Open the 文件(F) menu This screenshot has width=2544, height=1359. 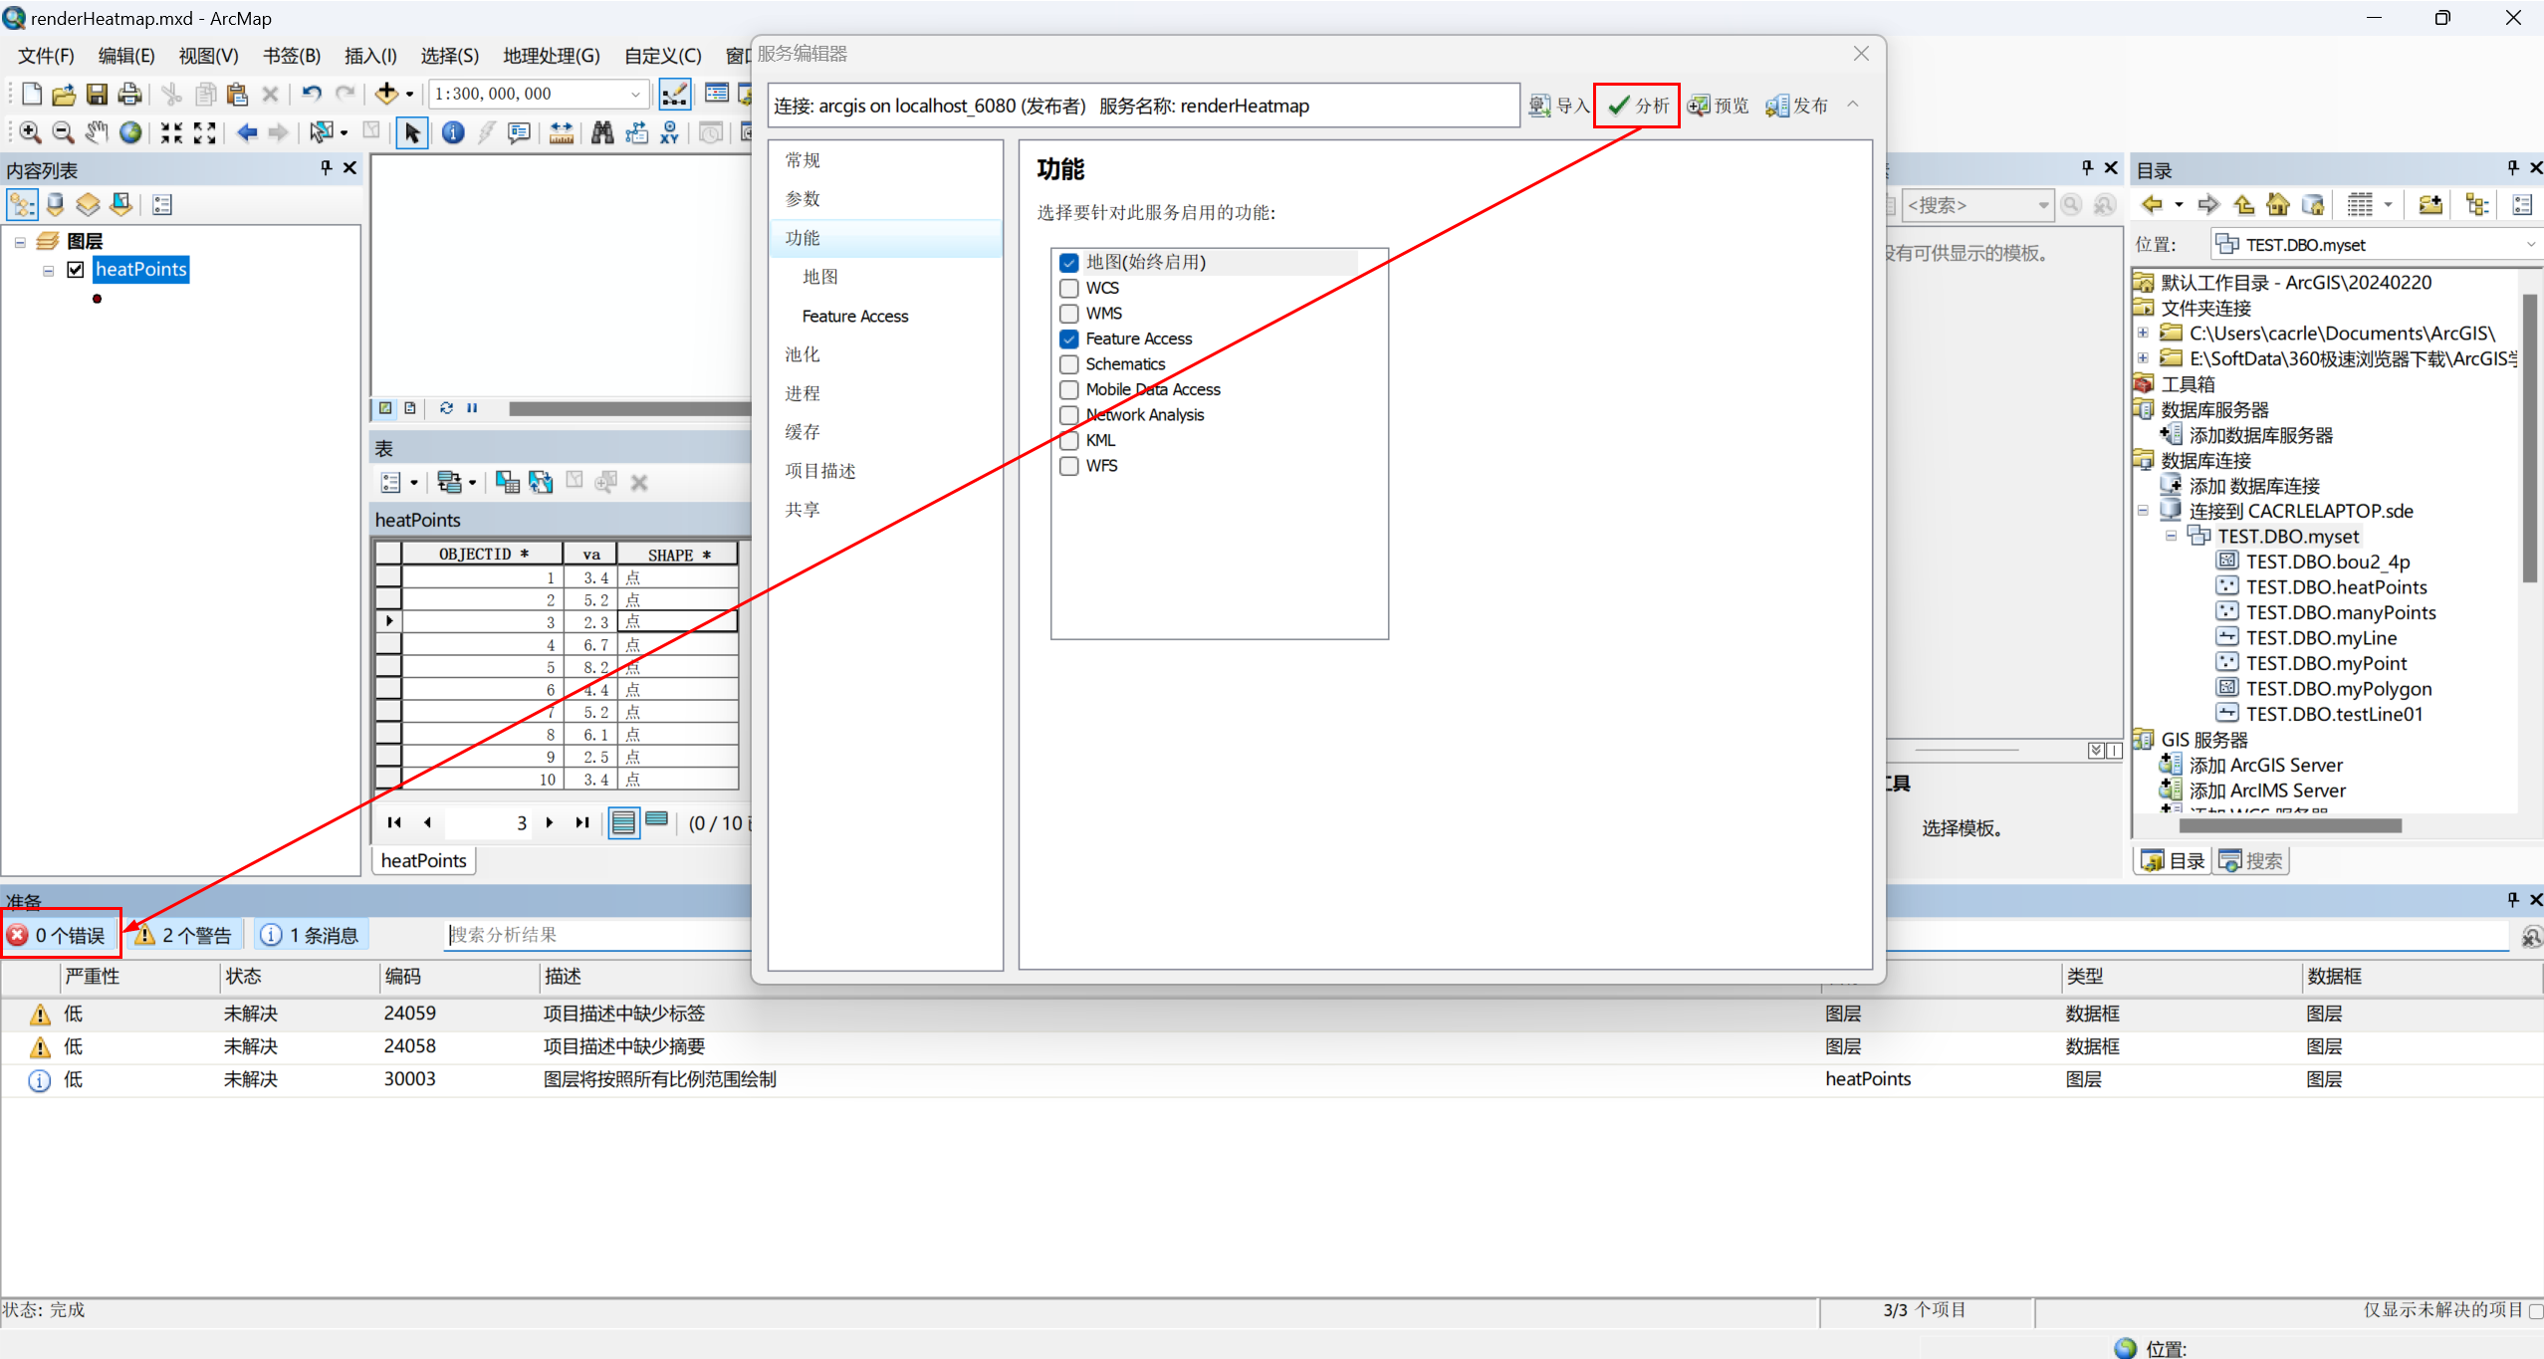(x=46, y=56)
